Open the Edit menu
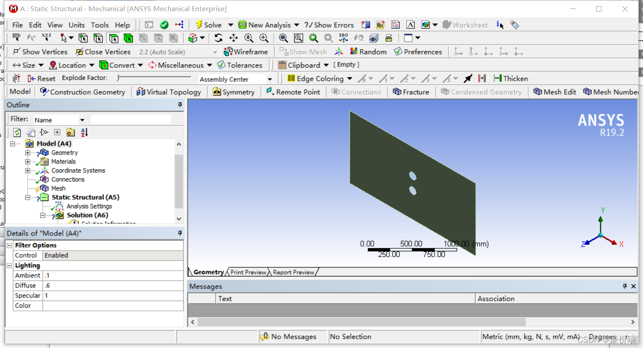Viewport: 643px width, 348px height. click(35, 25)
